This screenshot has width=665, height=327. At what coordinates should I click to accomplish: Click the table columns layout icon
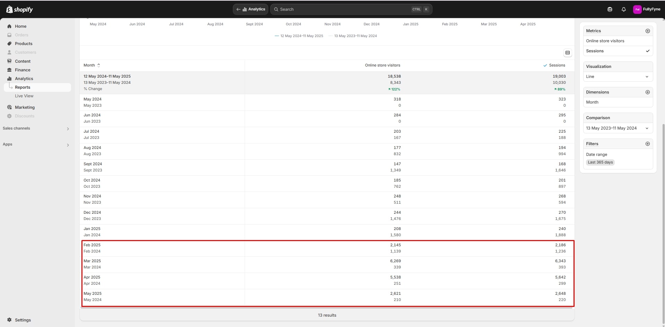click(567, 53)
